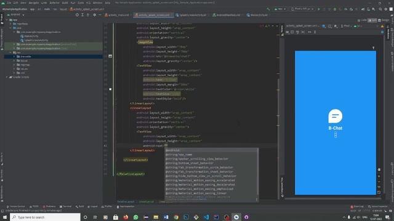Viewport: 394px width, 221px height.
Task: Click Select Opened File target icon in Project panel
Action: tap(77, 15)
